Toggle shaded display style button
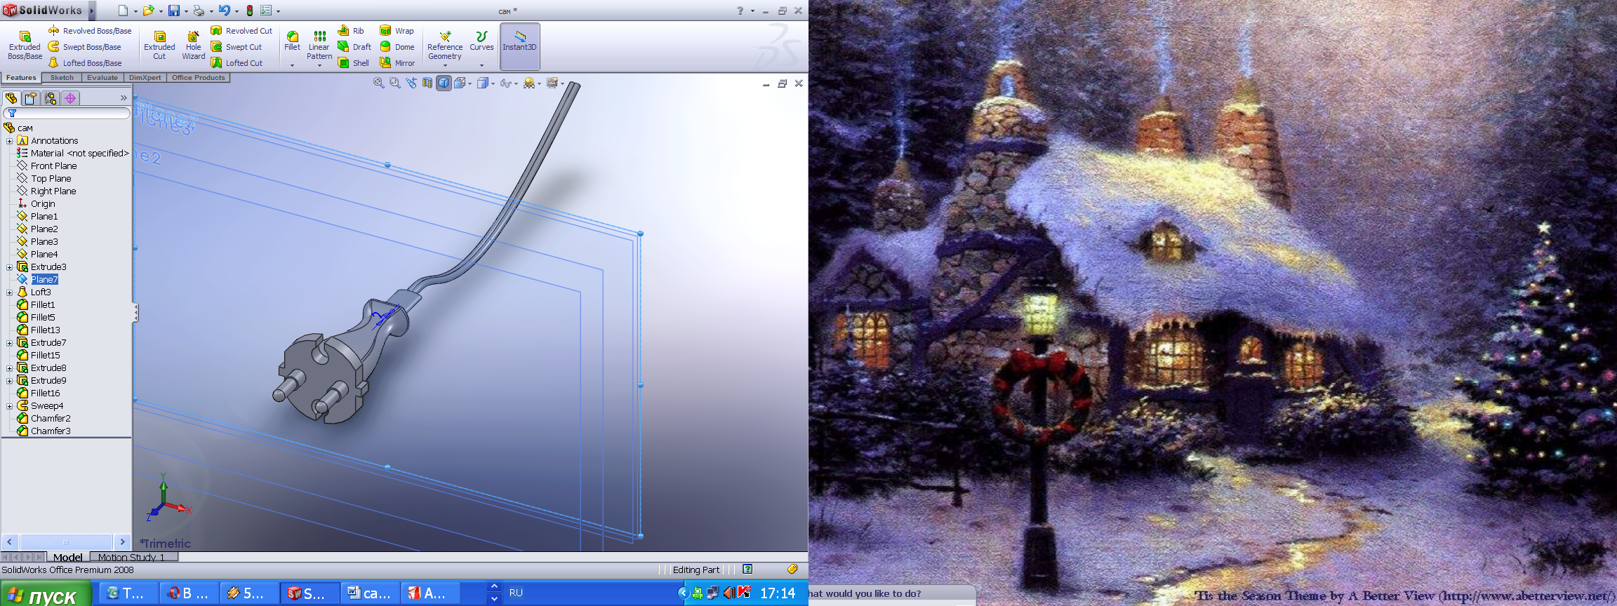 [x=444, y=83]
